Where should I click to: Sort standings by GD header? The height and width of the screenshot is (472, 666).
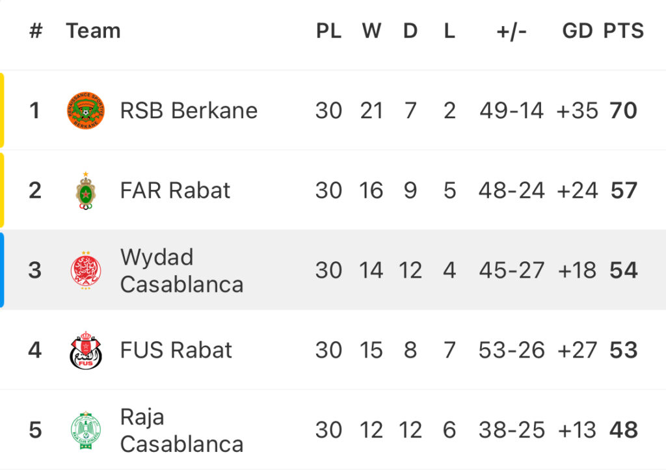[x=578, y=31]
